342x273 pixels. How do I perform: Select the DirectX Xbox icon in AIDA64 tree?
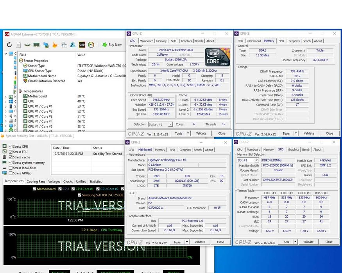tap(11, 130)
